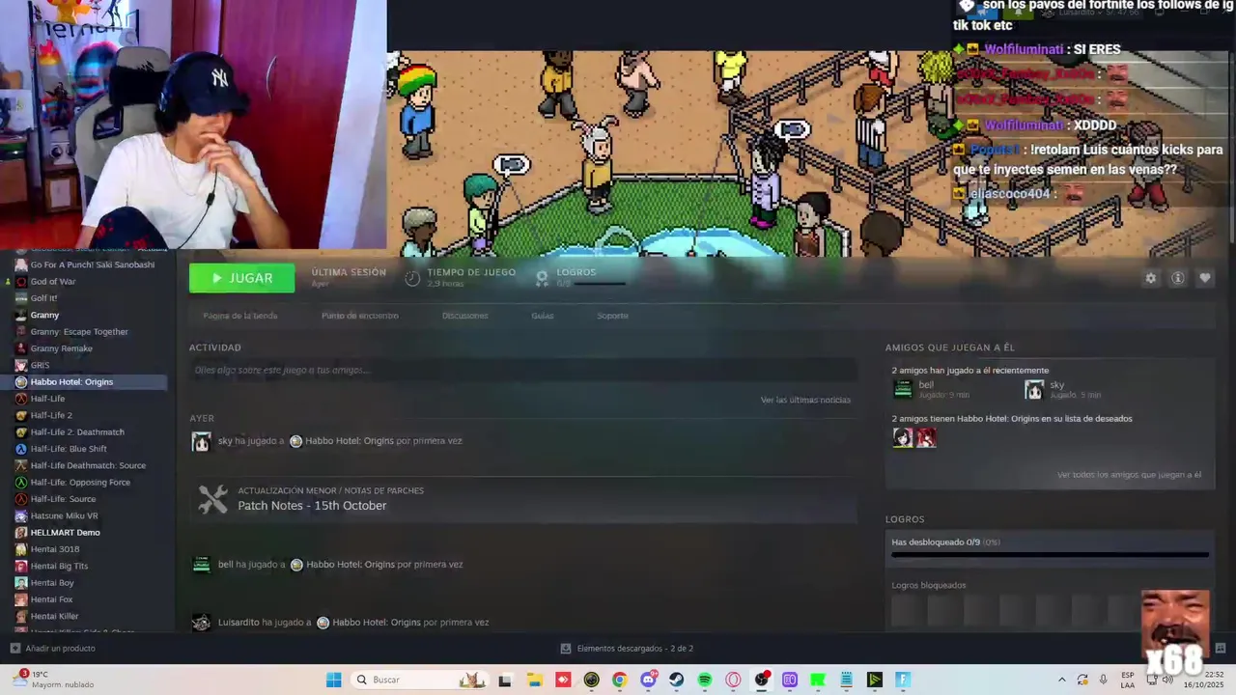Image resolution: width=1236 pixels, height=695 pixels.
Task: Select Granny Remake in library list
Action: pyautogui.click(x=62, y=348)
